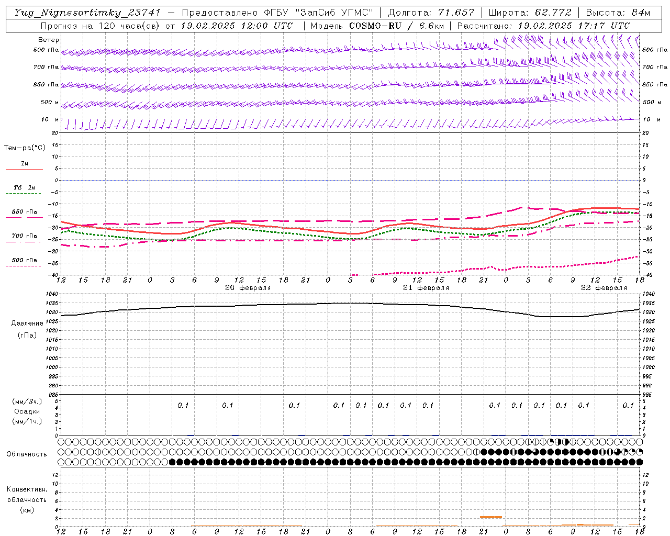Click the 'Модель COSMO-RU / 6.6км' label

pyautogui.click(x=377, y=26)
